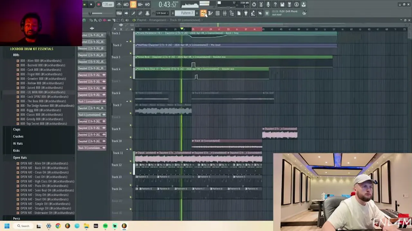Open the Mixer window

224,13
